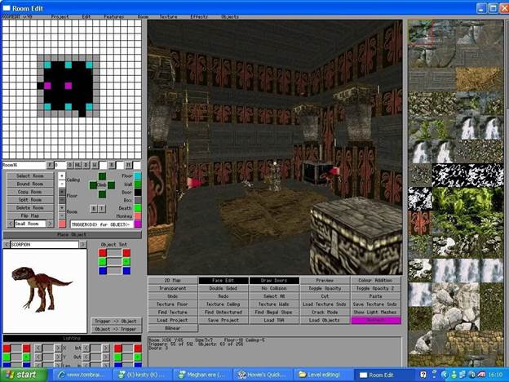This screenshot has width=509, height=382.
Task: Click the black Door sector color square
Action: 138,191
